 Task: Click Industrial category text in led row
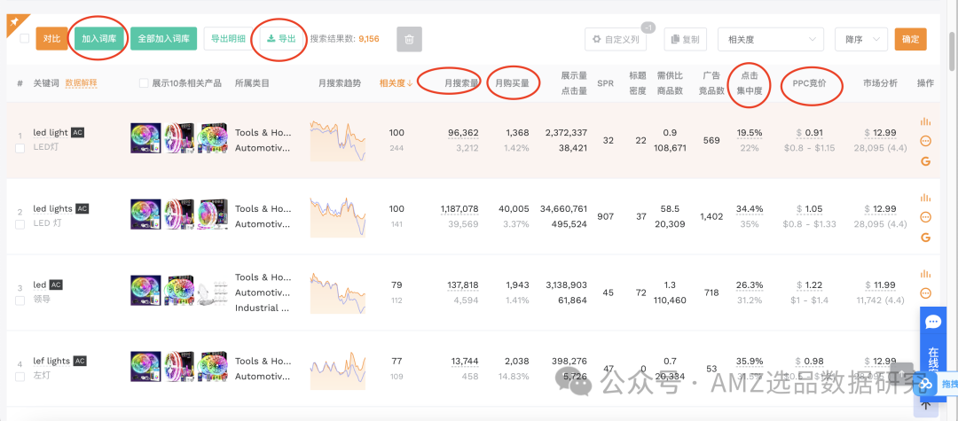tap(262, 308)
